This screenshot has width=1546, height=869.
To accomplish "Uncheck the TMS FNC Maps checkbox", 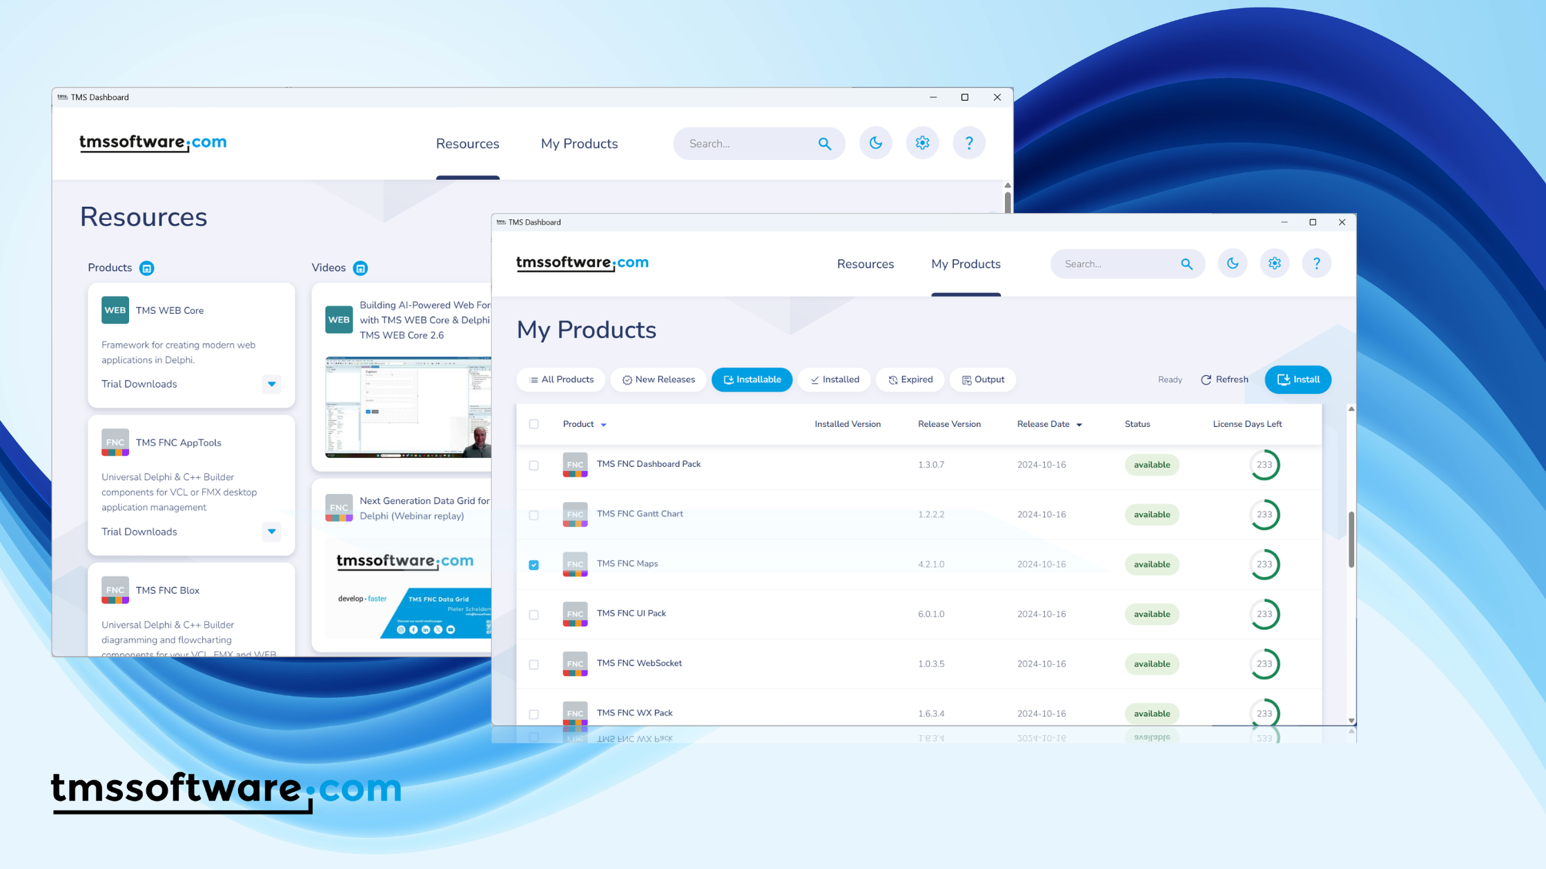I will pyautogui.click(x=534, y=565).
